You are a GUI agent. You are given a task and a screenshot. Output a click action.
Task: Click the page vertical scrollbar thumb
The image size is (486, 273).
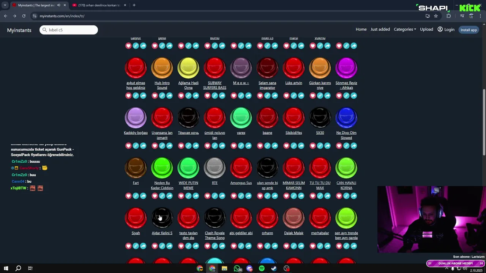pos(484,122)
